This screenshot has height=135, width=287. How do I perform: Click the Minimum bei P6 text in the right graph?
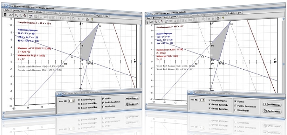167,56
